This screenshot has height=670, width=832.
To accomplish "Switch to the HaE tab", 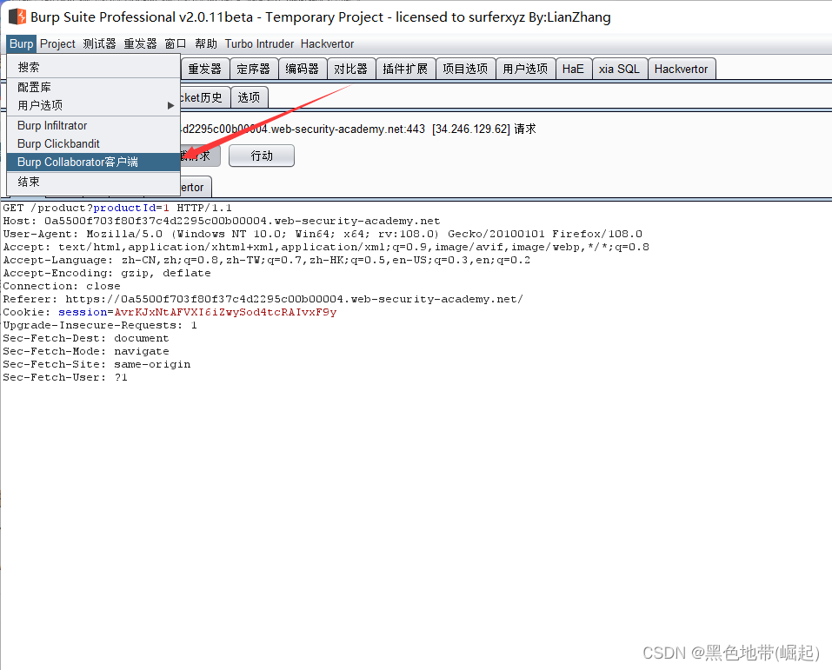I will [x=573, y=69].
